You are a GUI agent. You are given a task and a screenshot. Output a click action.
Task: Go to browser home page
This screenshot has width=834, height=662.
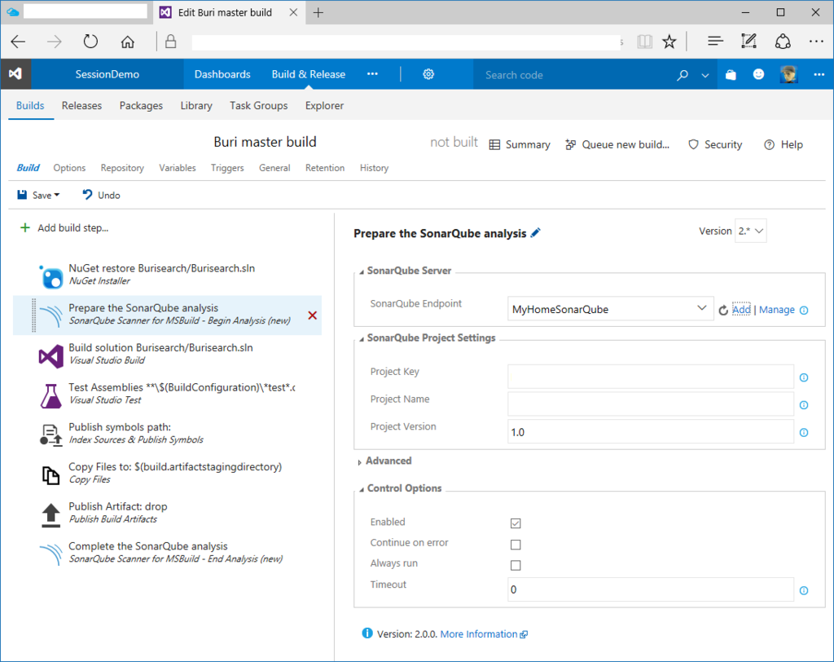pos(128,42)
